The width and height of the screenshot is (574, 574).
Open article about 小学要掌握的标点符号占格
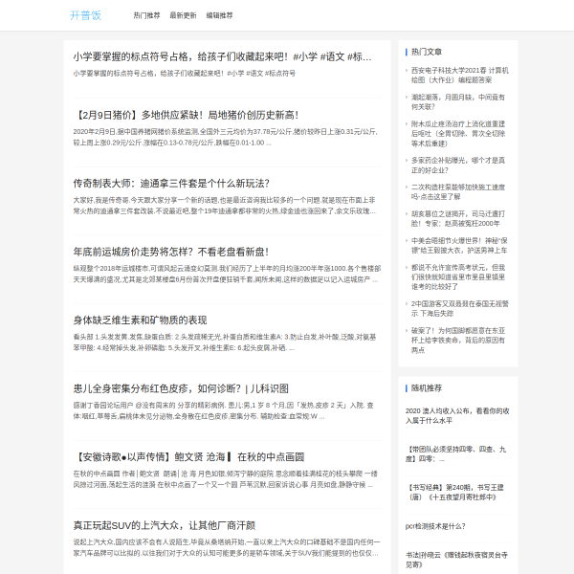click(x=222, y=57)
